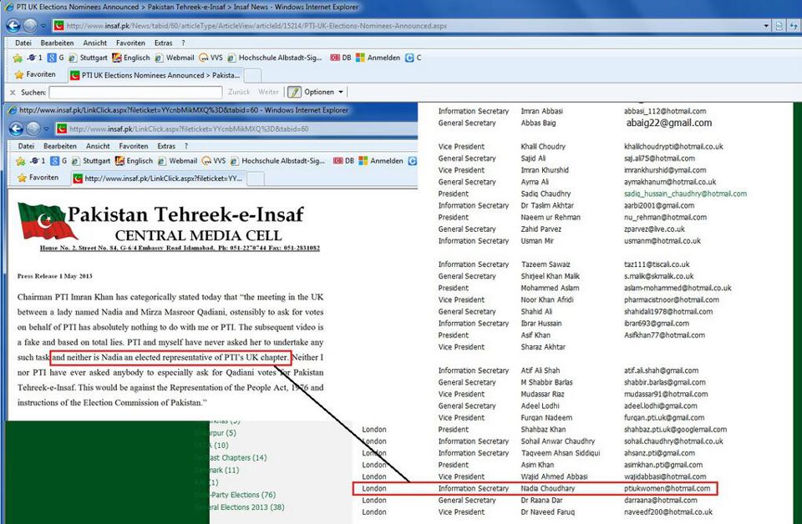Open Intra-Party Elections (76) category link
Screen dimensions: 802x524
236,495
